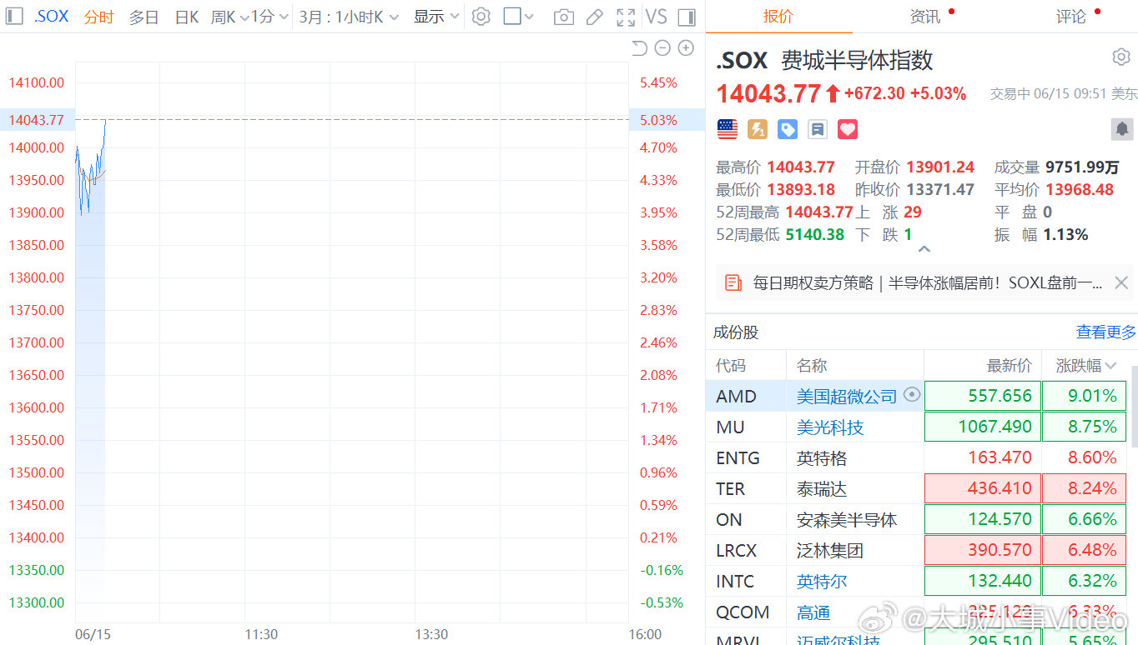Screen dimensions: 1138x645
Task: Zoom in chart with plus icon
Action: click(x=686, y=48)
